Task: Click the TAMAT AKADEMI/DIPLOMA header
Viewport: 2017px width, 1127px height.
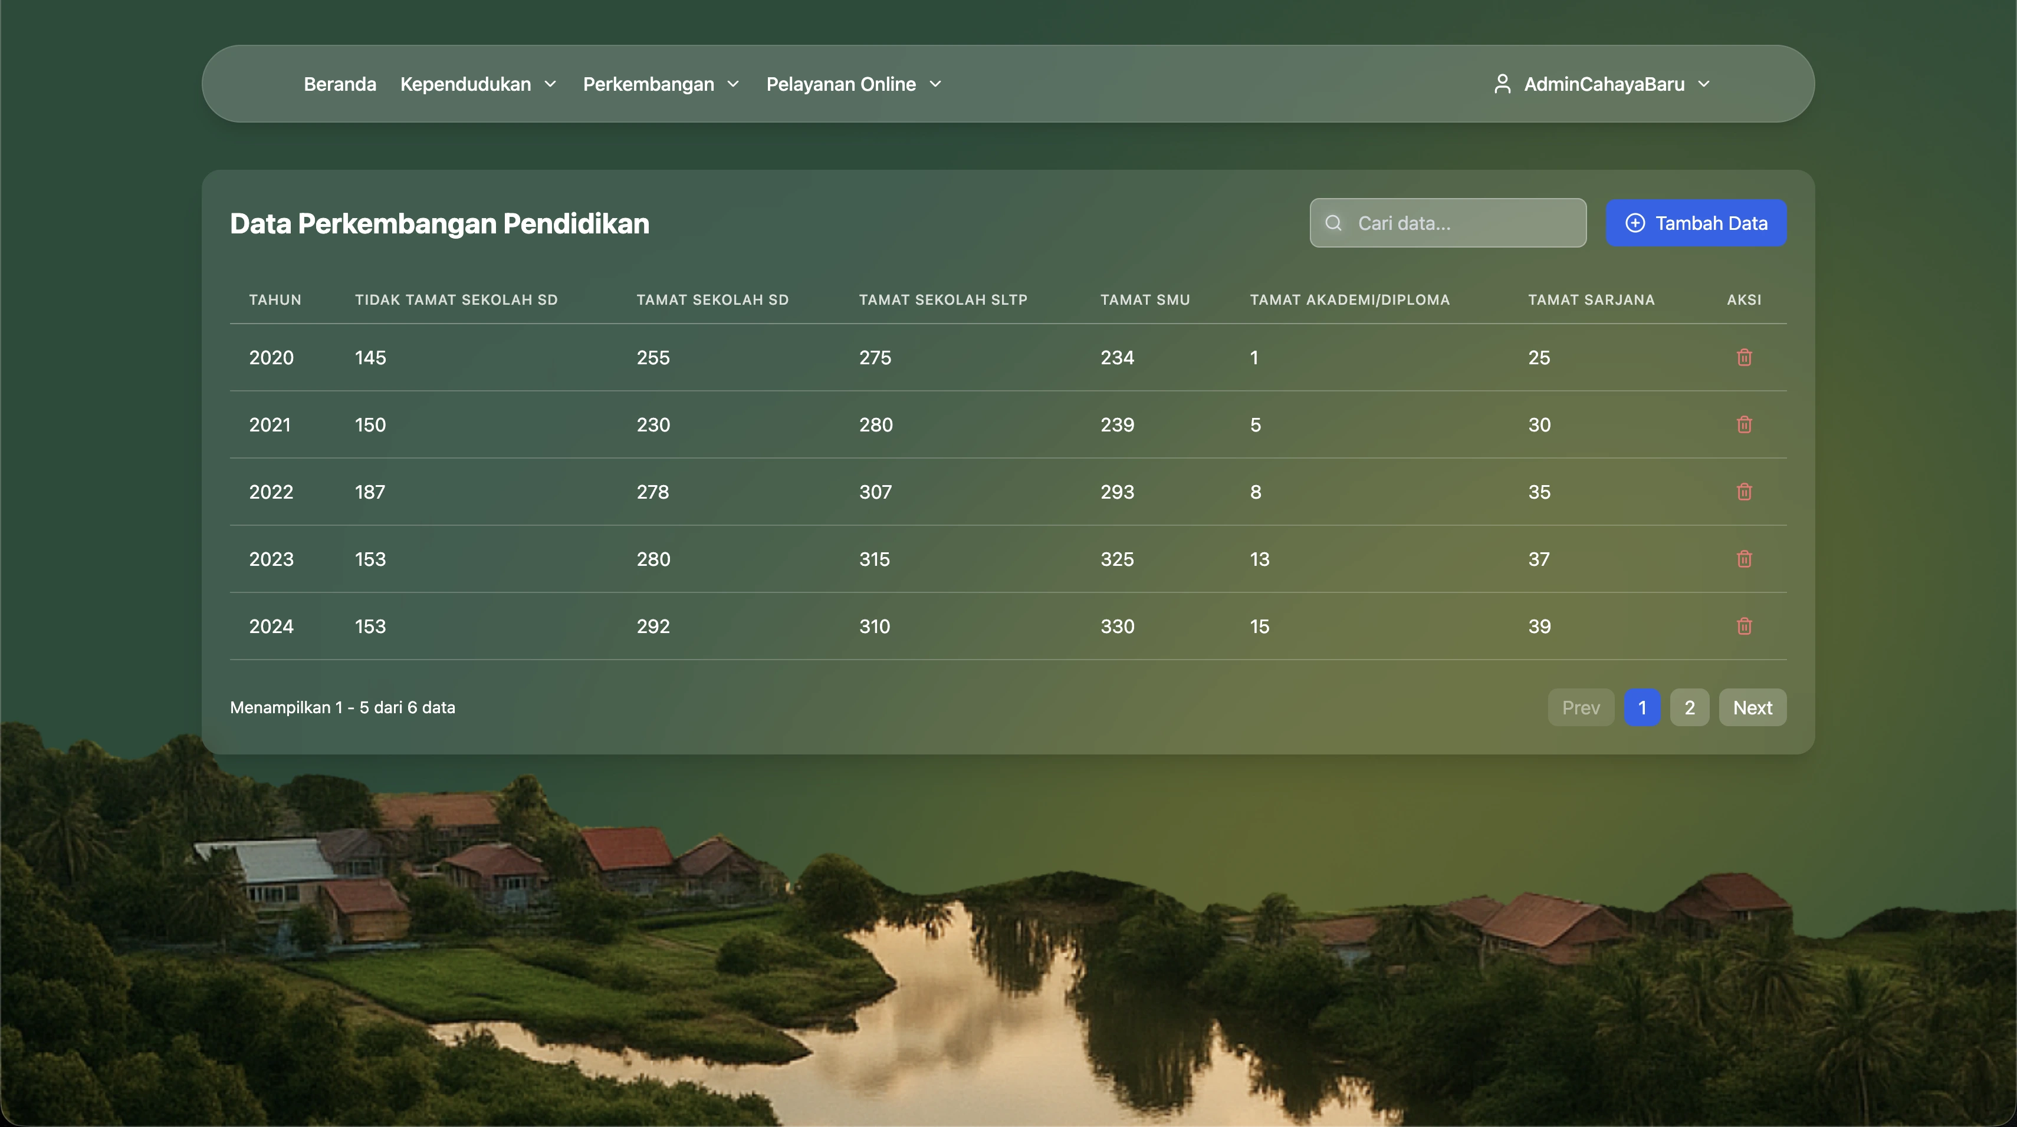Action: (x=1350, y=300)
